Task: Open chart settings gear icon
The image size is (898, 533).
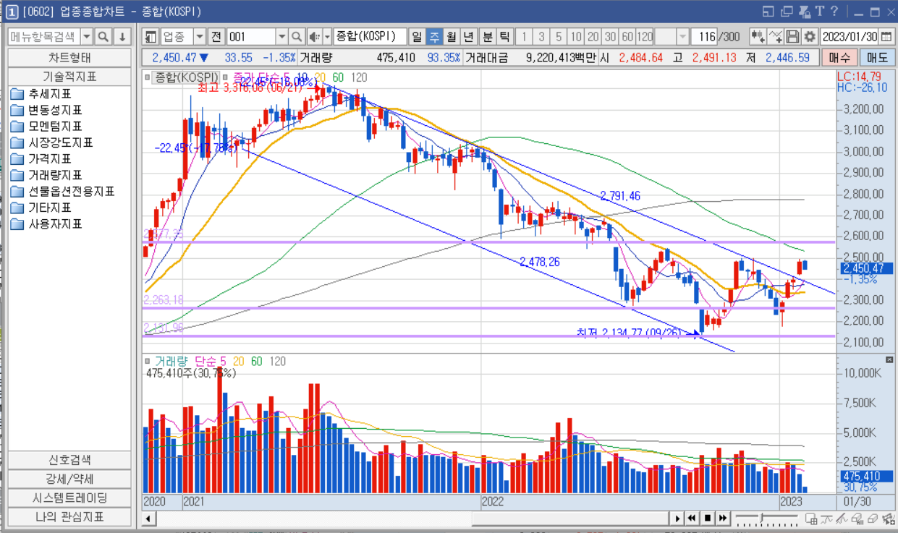Action: pyautogui.click(x=810, y=37)
